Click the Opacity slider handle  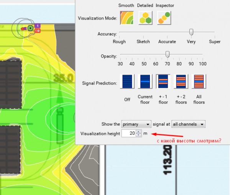click(x=167, y=54)
